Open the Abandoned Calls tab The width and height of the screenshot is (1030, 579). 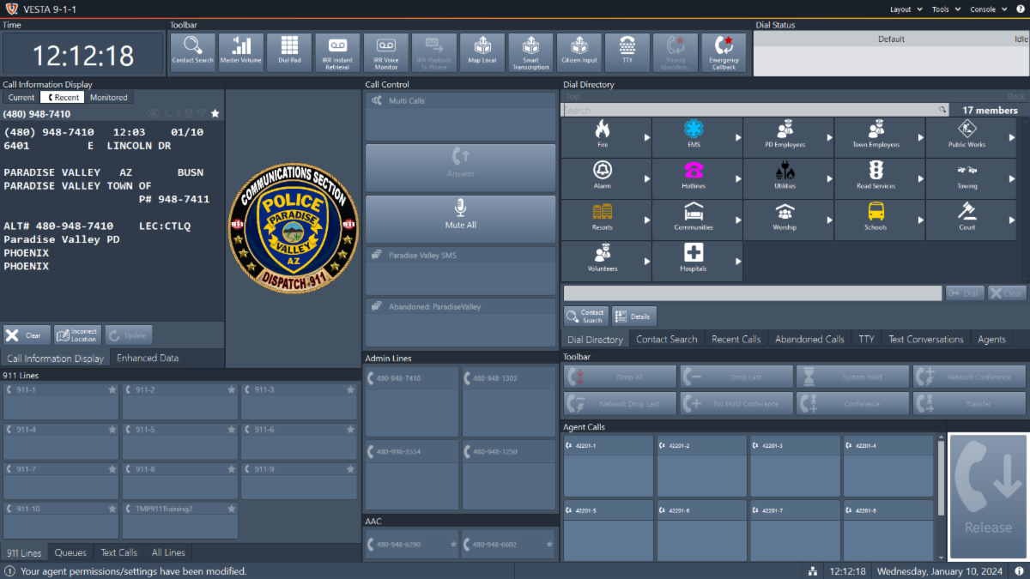point(809,340)
